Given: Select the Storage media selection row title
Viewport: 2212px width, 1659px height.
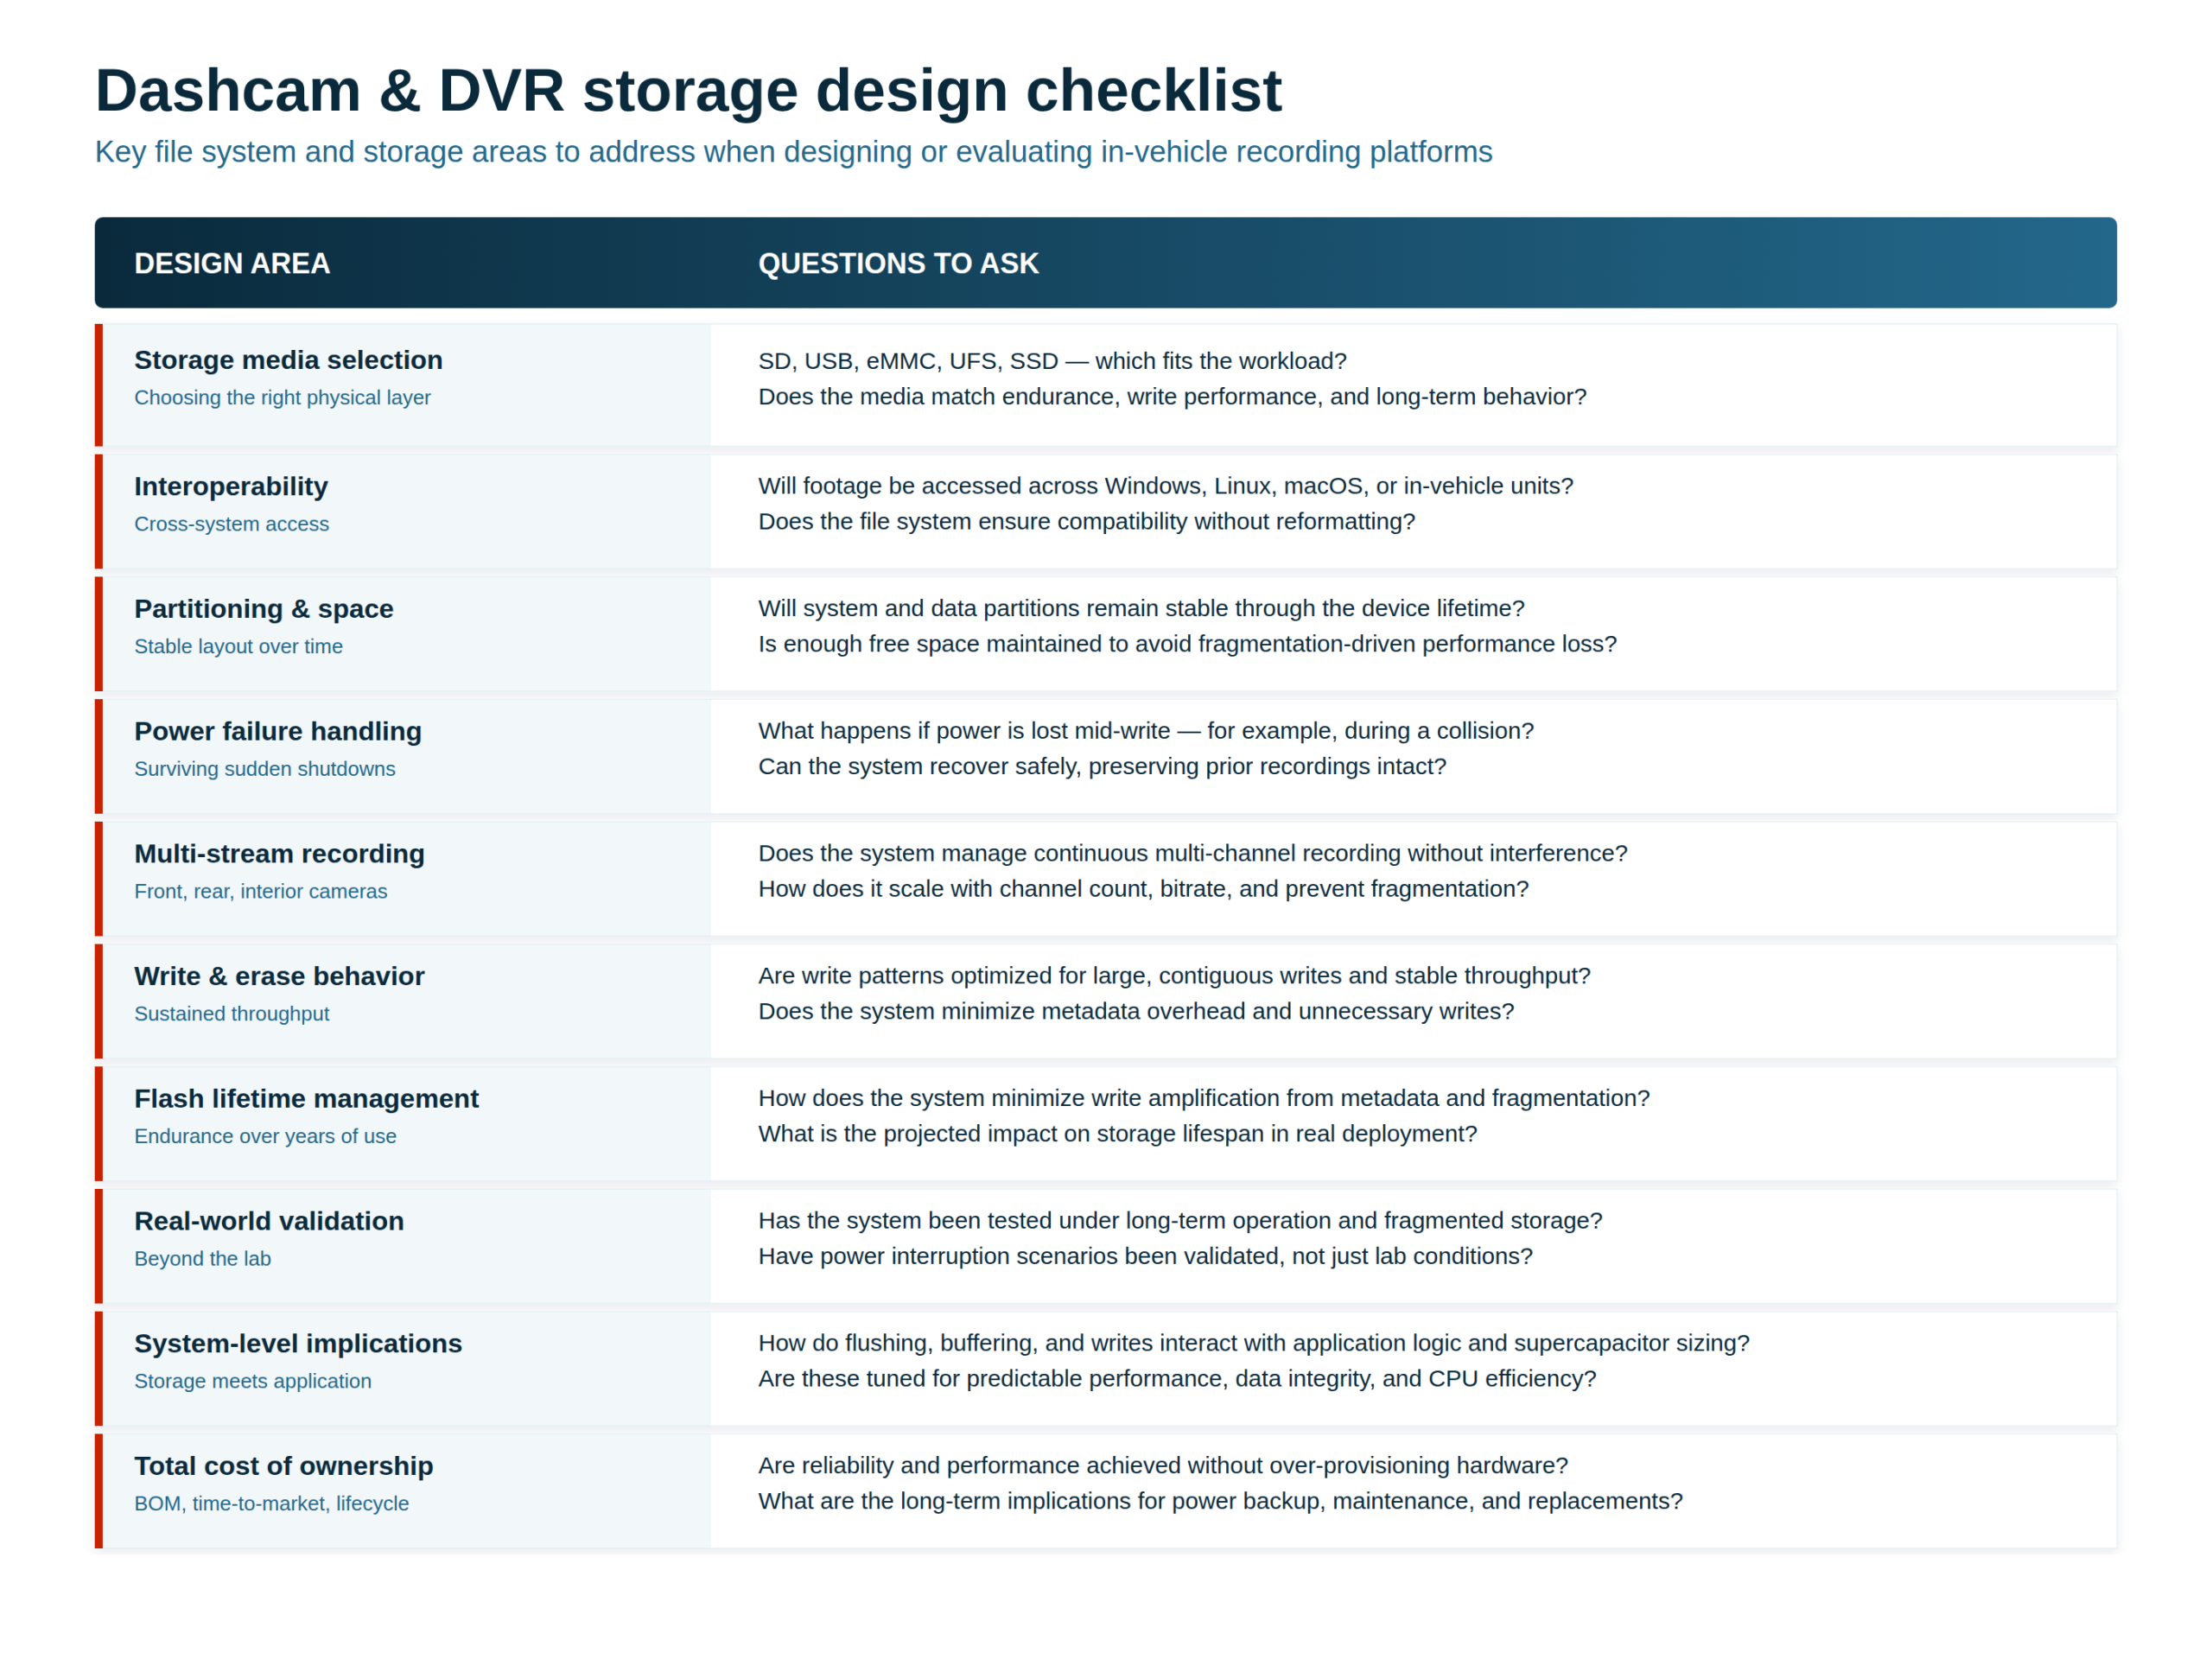Looking at the screenshot, I should coord(288,360).
